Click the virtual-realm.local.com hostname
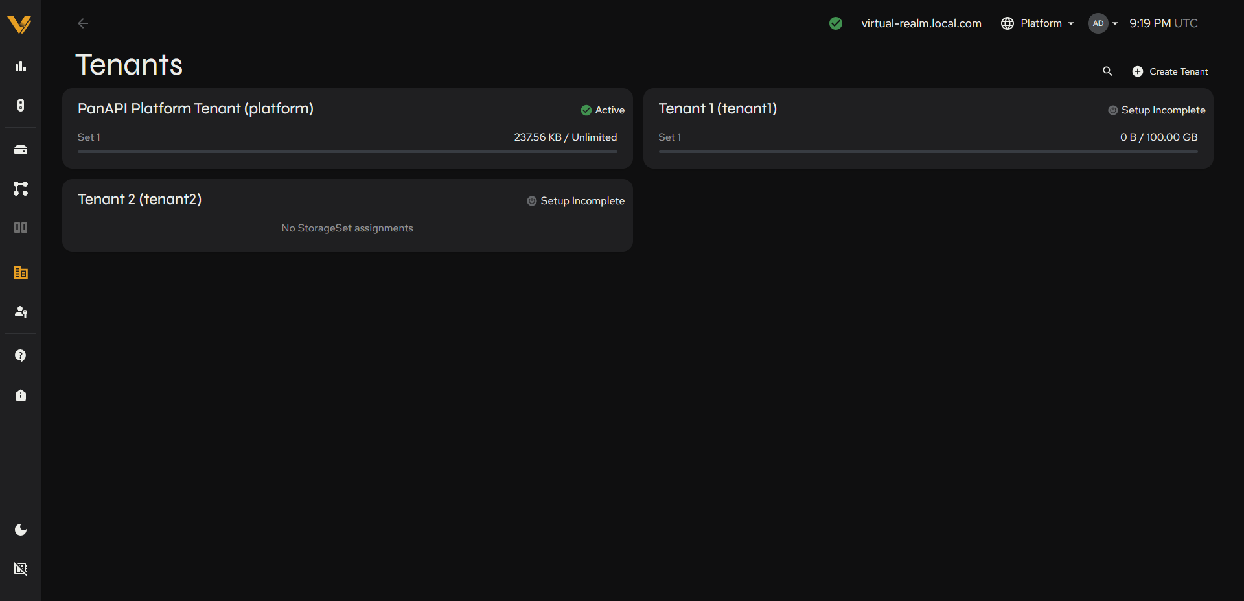This screenshot has height=601, width=1244. [x=921, y=23]
